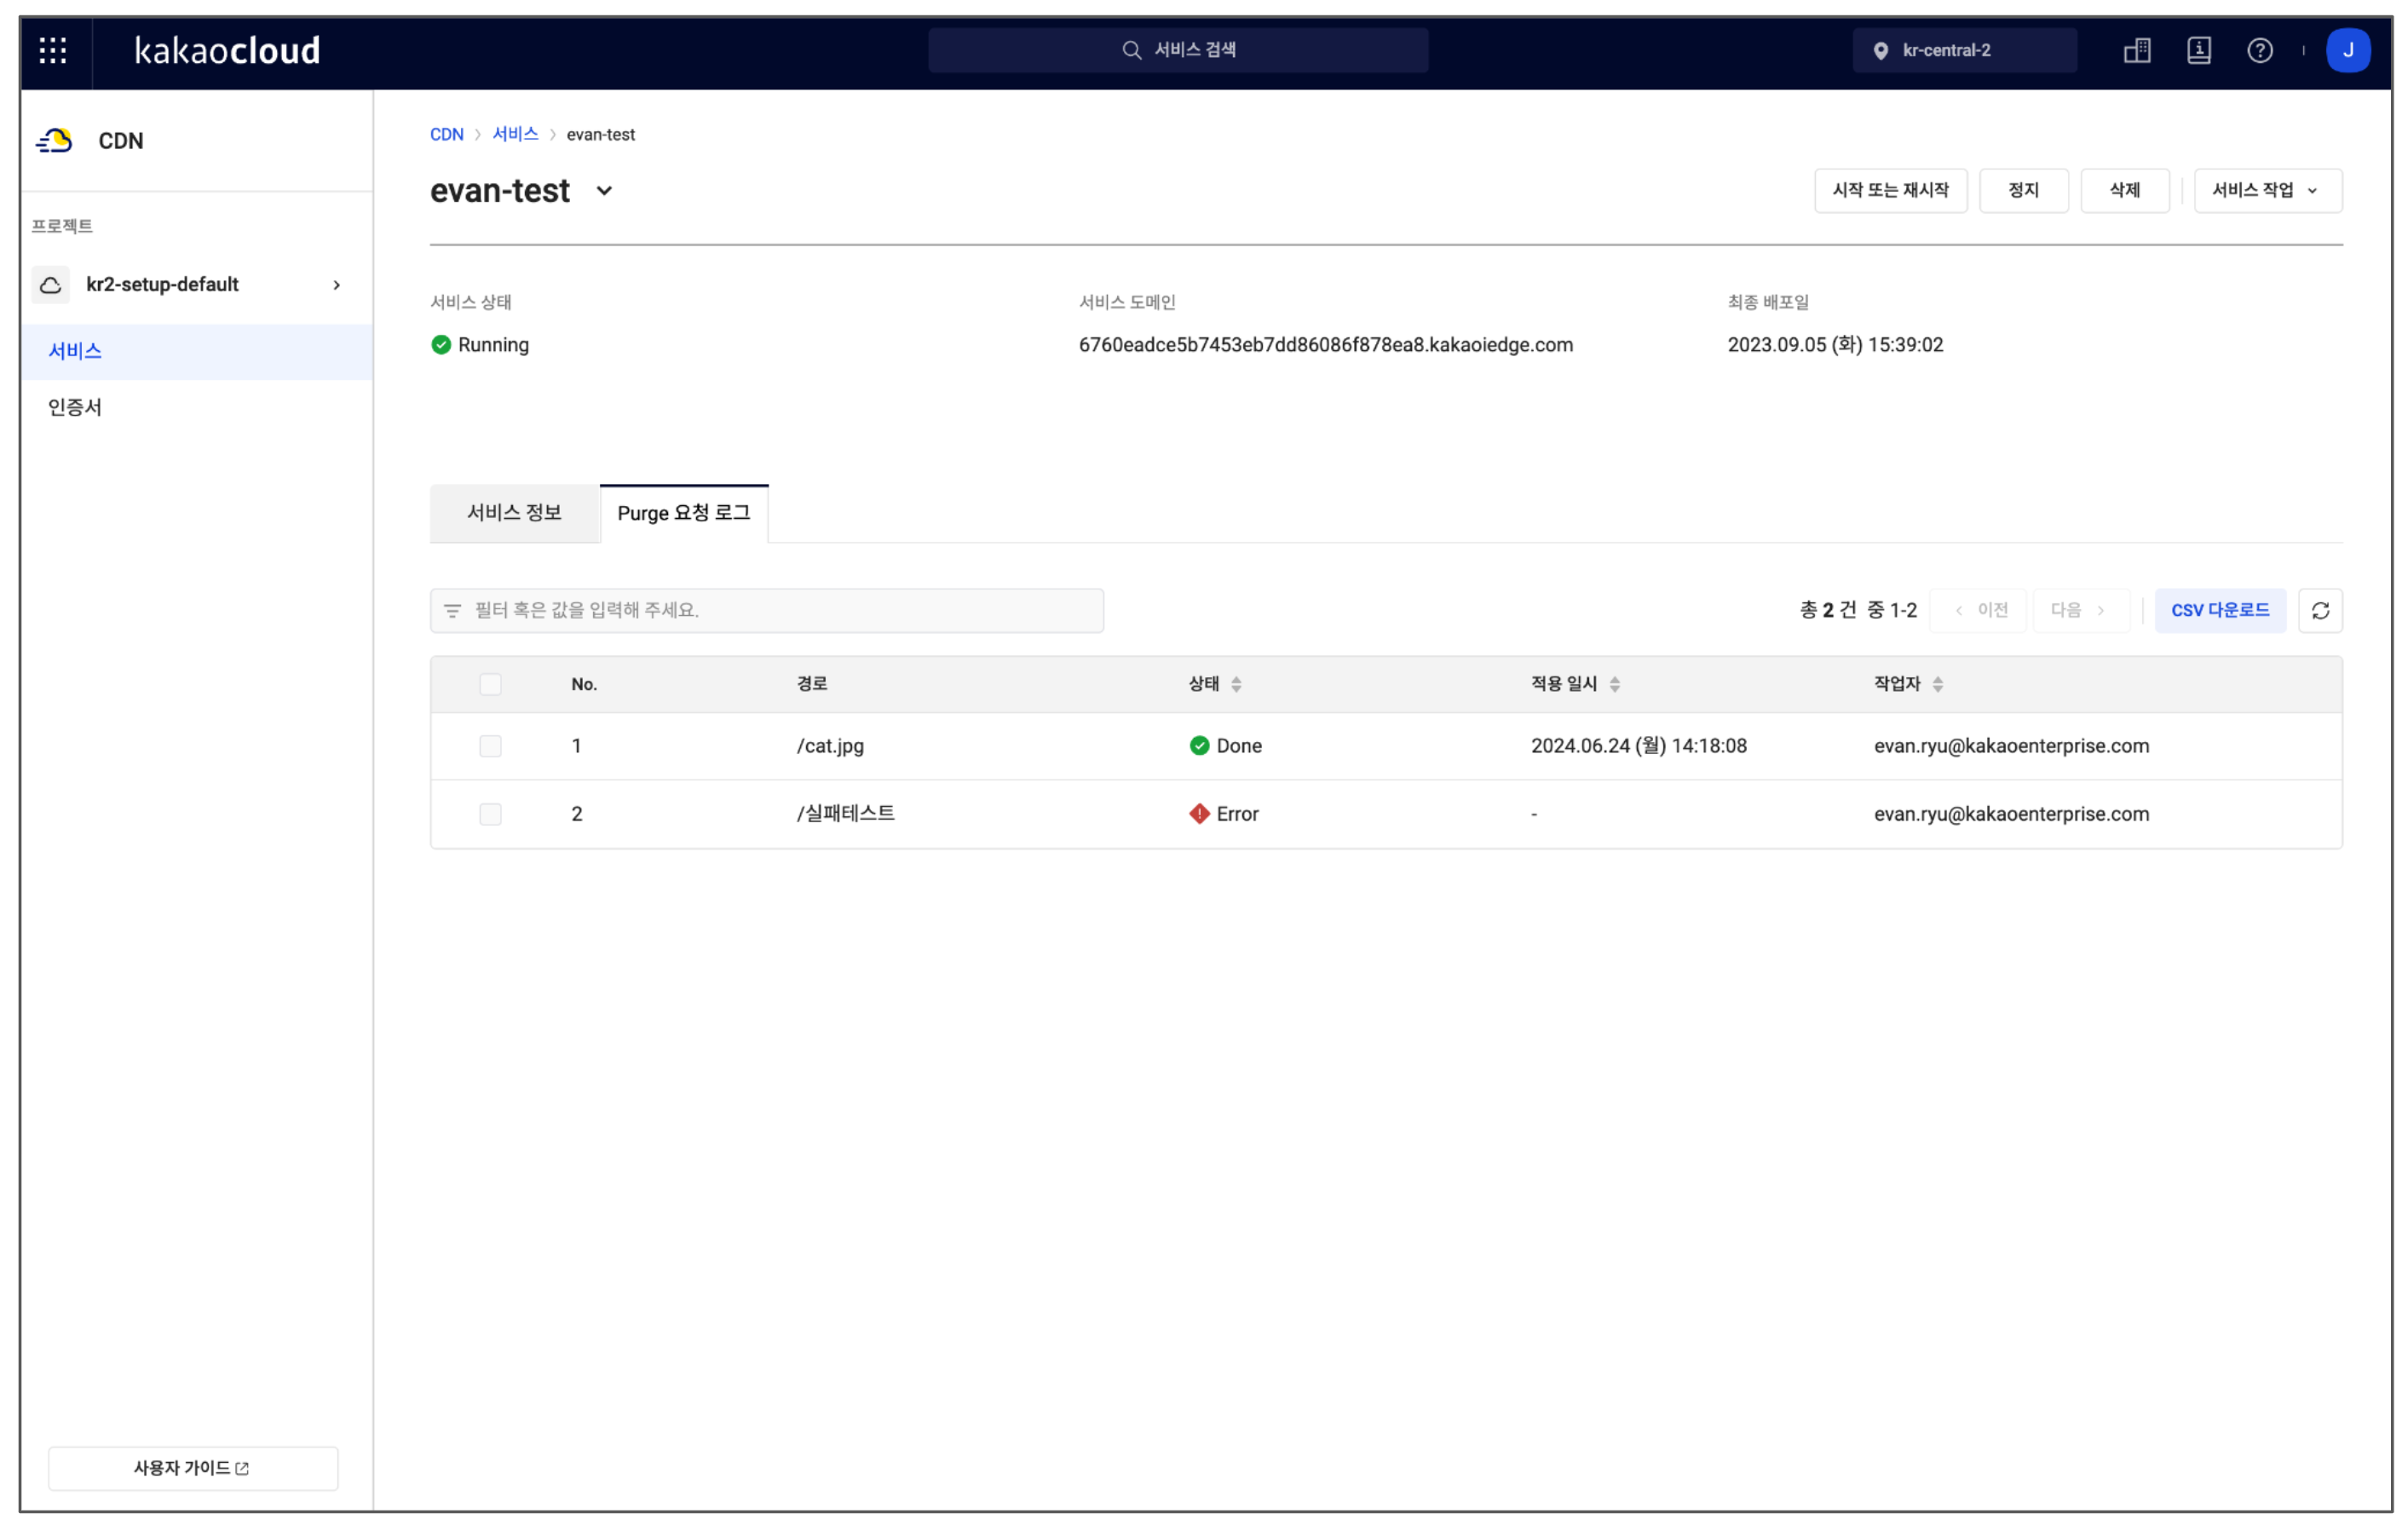This screenshot has height=1525, width=2408.
Task: Open the all-services grid menu icon
Action: point(53,50)
